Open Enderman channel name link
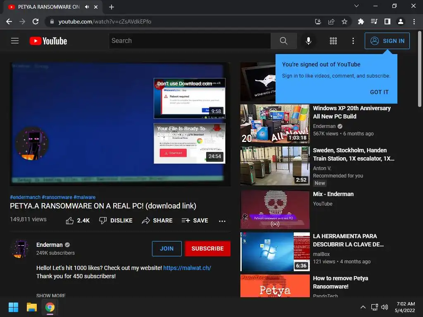Image resolution: width=423 pixels, height=317 pixels. (x=50, y=245)
